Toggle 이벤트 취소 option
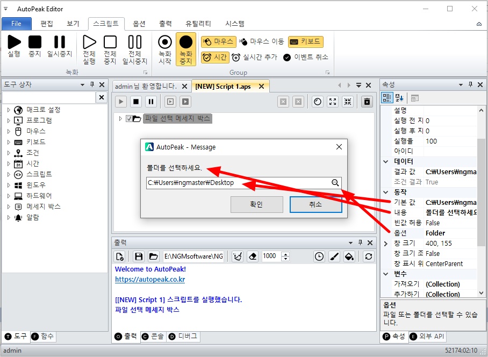Screen dimensions: 488x357 pyautogui.click(x=306, y=58)
